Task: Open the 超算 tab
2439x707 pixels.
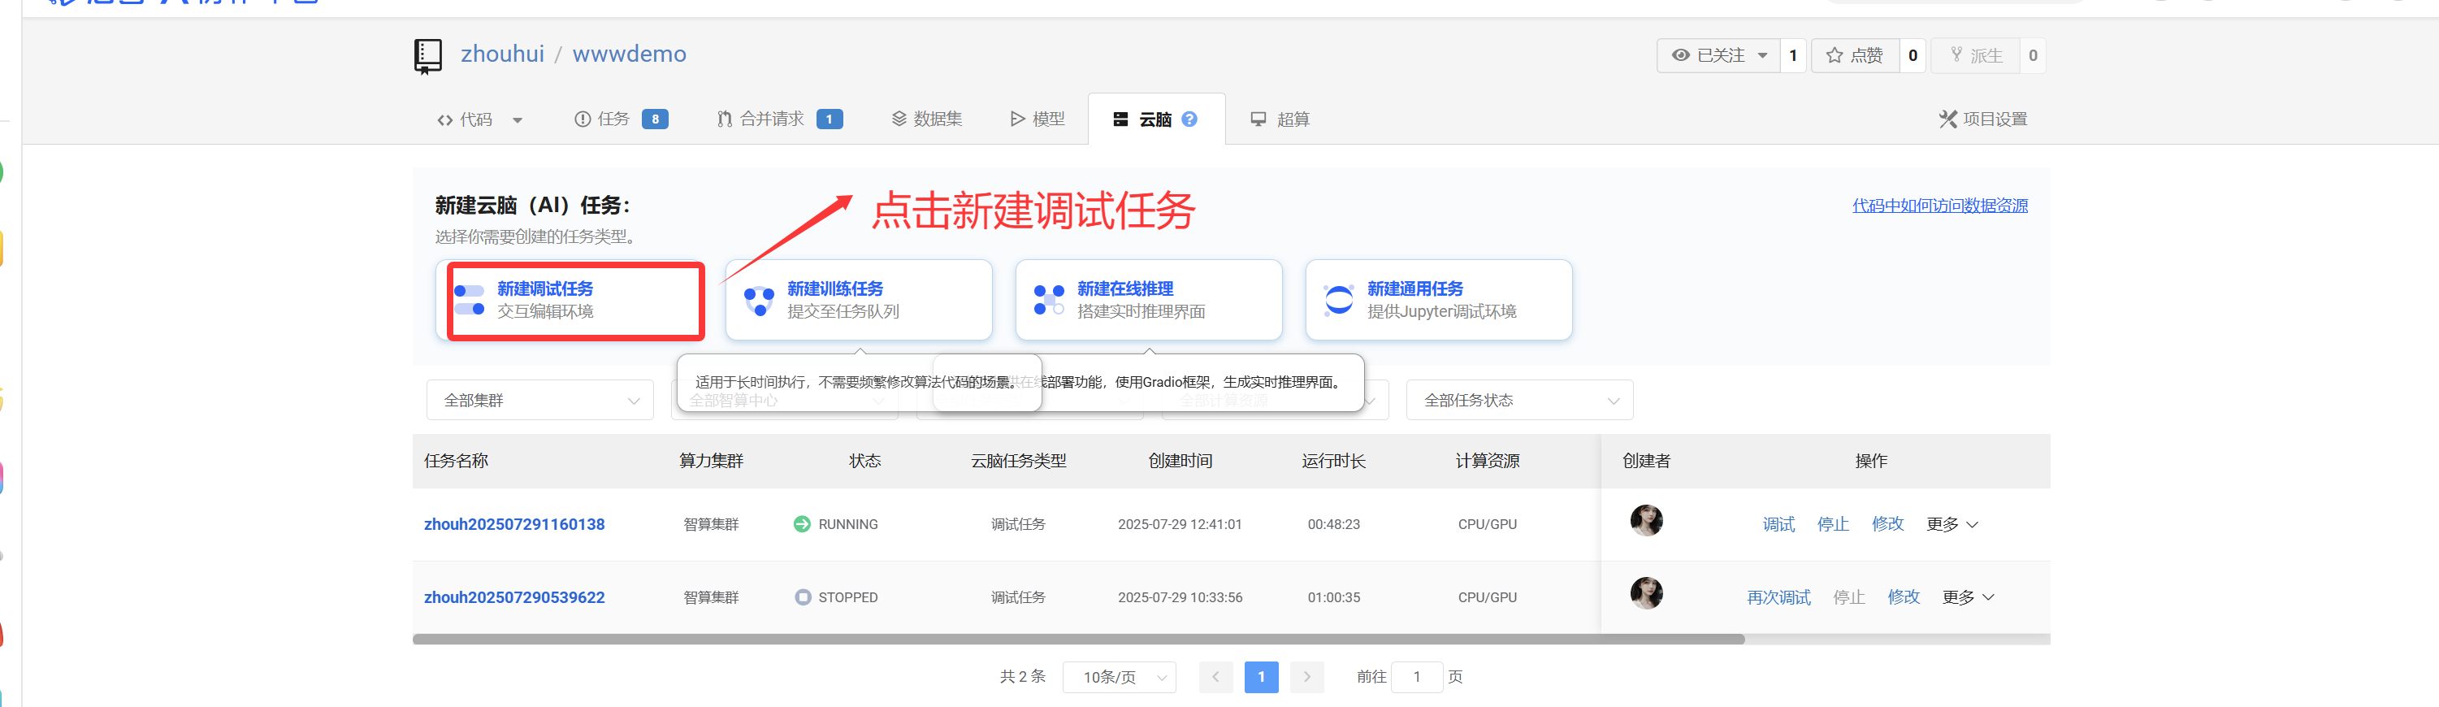Action: coord(1279,119)
